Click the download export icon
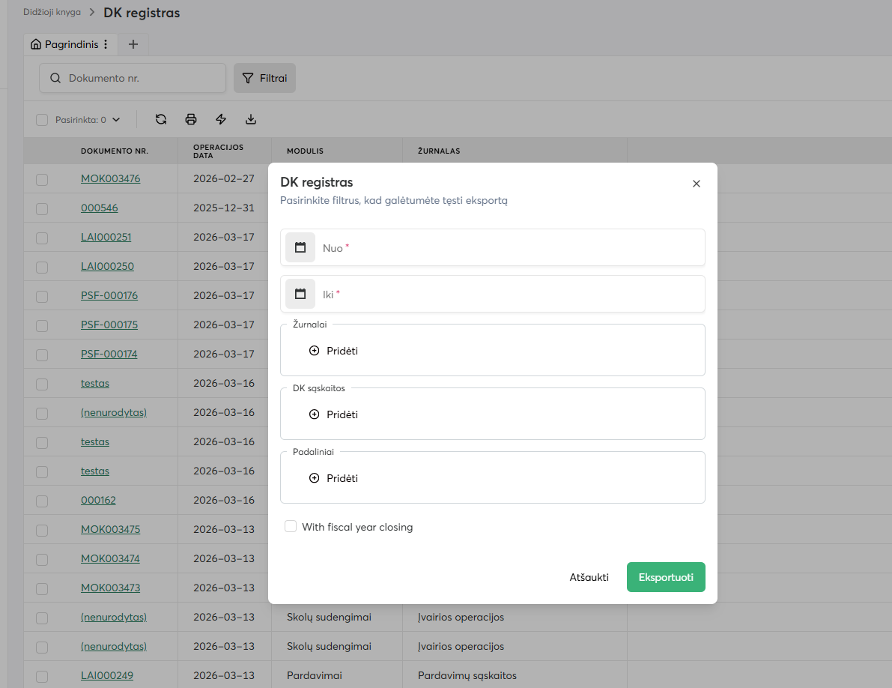892x688 pixels. click(251, 119)
